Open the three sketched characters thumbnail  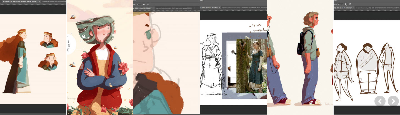click(x=367, y=57)
